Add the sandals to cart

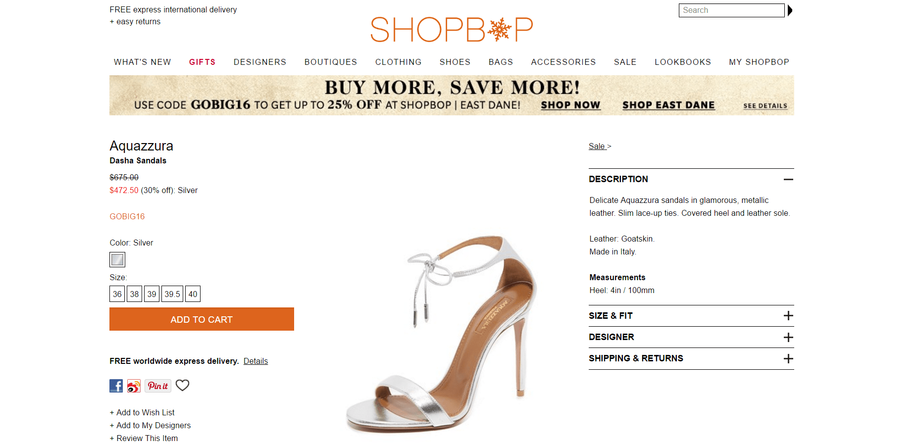coord(202,319)
